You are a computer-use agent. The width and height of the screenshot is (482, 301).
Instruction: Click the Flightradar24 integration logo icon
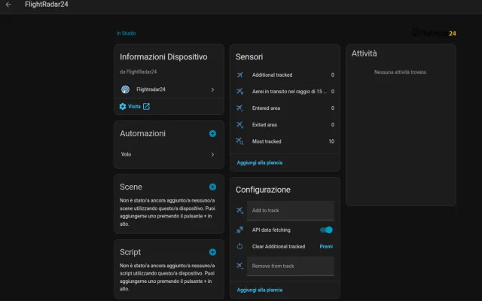(125, 90)
